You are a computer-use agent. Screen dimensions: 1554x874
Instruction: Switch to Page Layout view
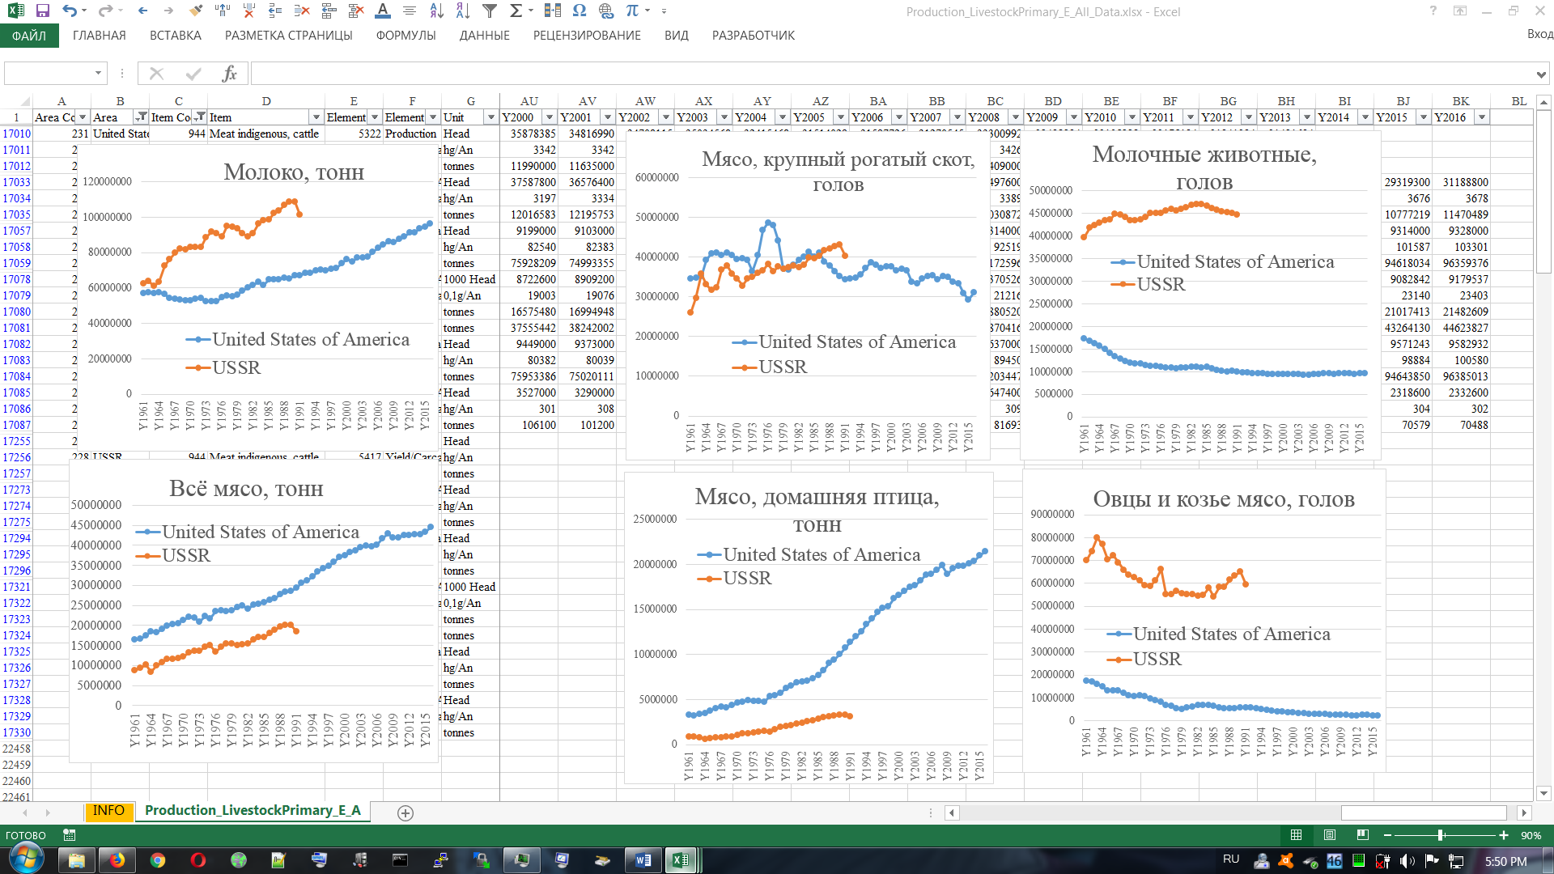pos(1330,835)
